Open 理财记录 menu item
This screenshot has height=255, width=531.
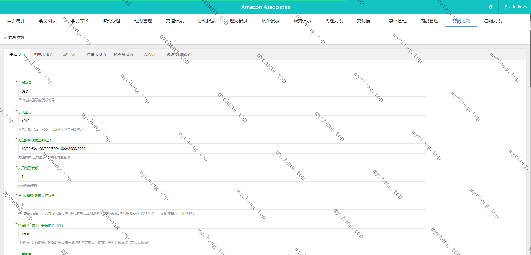pyautogui.click(x=238, y=21)
